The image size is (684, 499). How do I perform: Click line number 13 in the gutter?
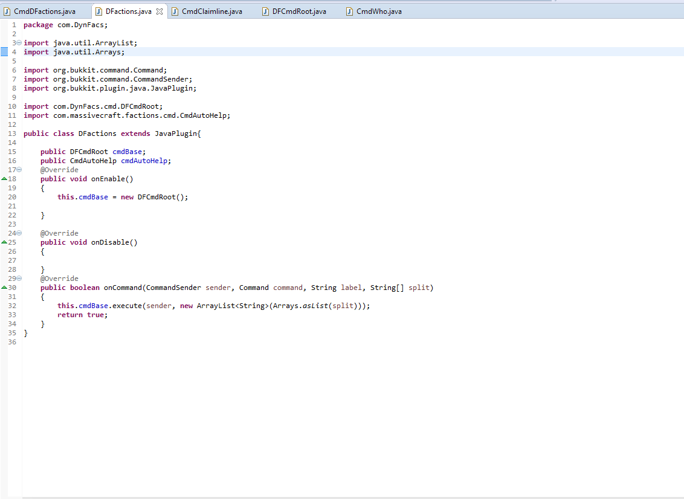12,134
